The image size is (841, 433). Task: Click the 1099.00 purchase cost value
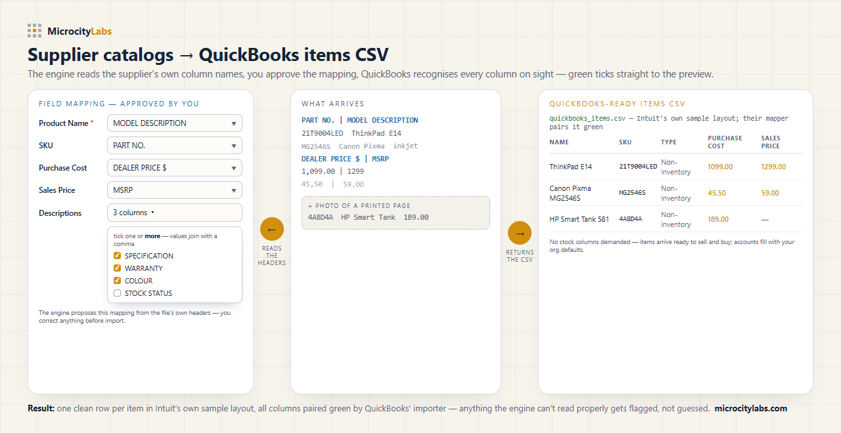pos(720,167)
